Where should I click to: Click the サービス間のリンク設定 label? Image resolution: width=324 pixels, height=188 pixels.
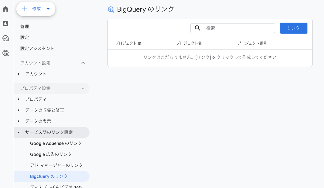(x=49, y=132)
